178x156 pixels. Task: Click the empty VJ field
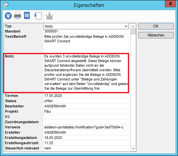[86, 117]
